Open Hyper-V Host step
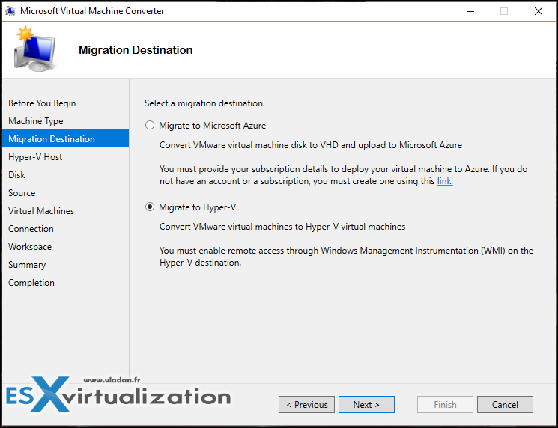The width and height of the screenshot is (558, 428). point(35,157)
